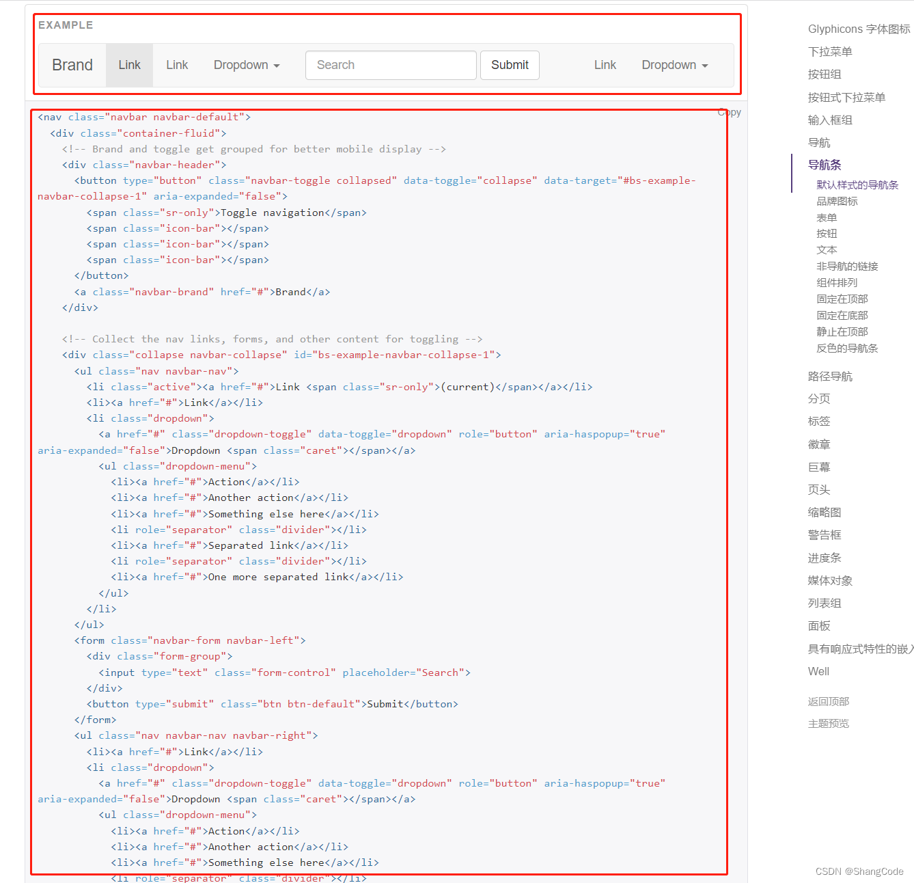
Task: Select 导航条 in the sidebar
Action: (825, 165)
